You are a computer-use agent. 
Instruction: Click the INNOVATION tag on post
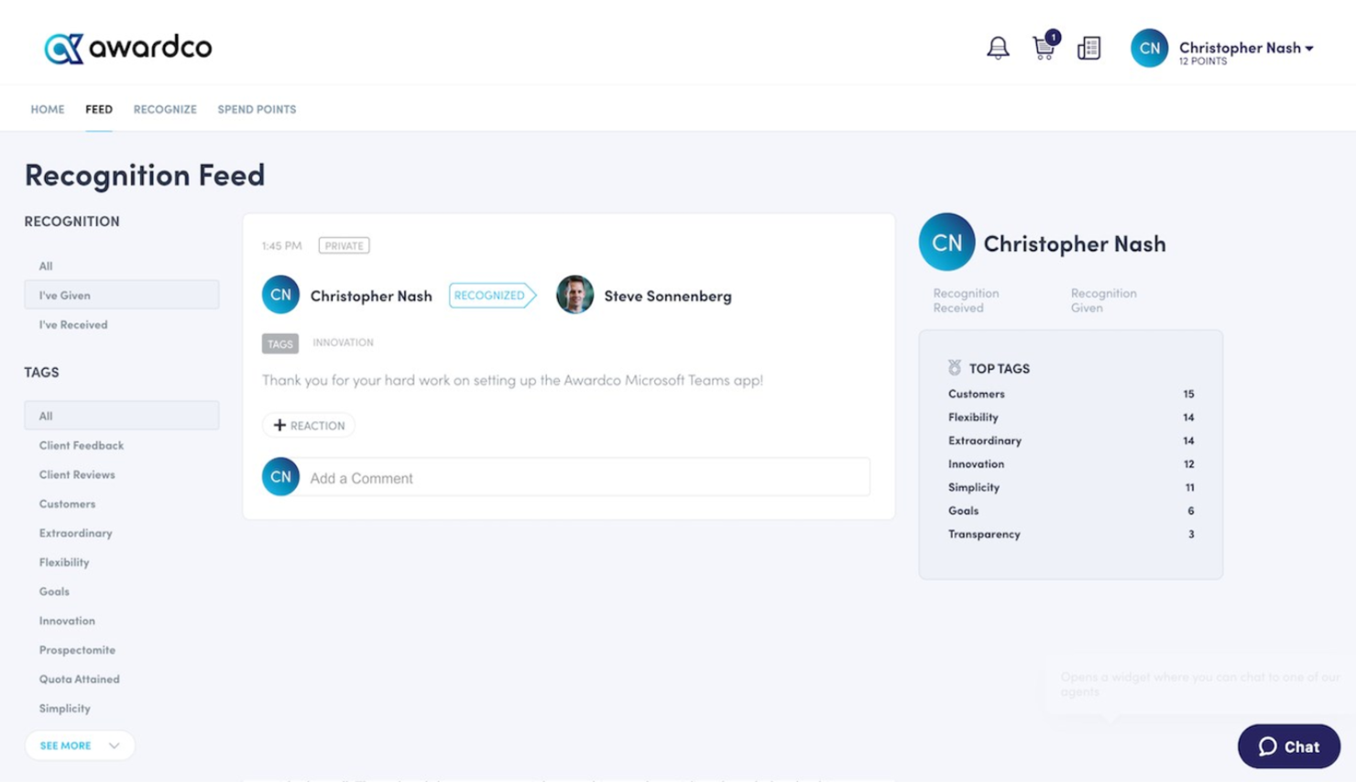(343, 342)
